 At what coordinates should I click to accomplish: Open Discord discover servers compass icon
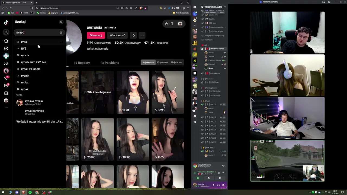(195, 122)
